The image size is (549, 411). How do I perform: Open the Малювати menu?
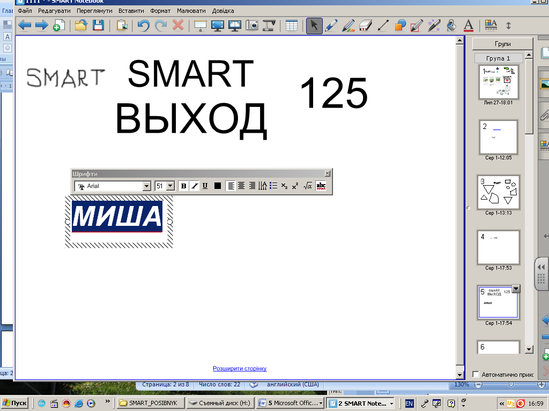191,11
